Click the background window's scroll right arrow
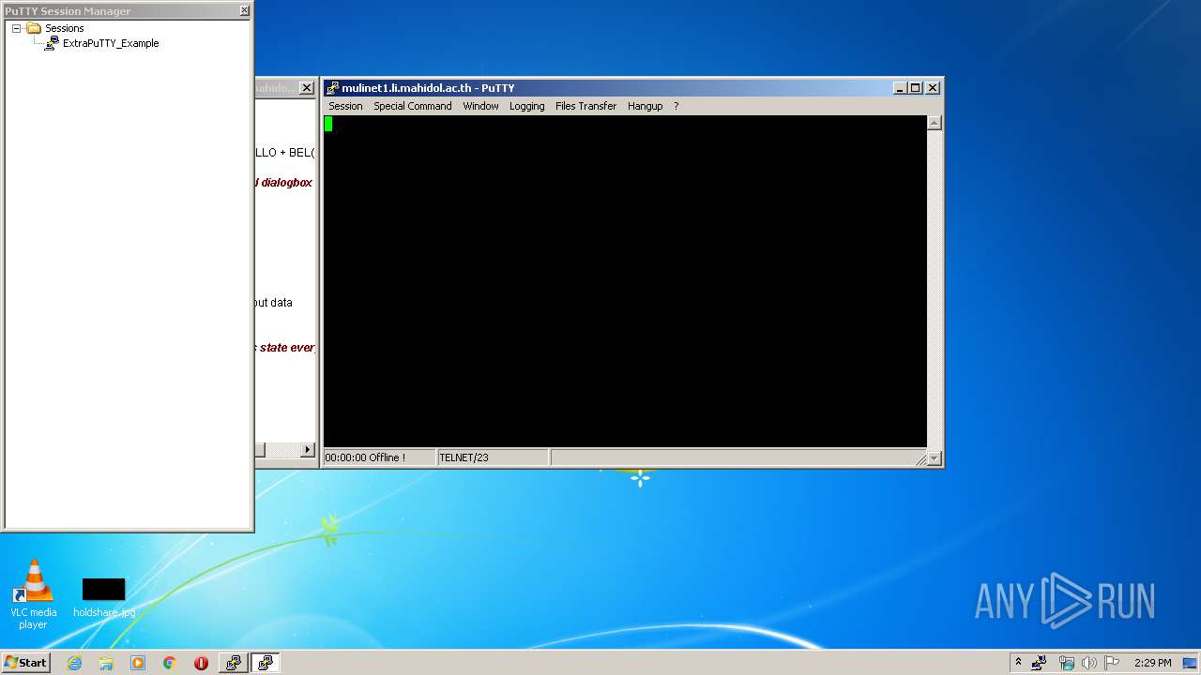 tap(307, 450)
